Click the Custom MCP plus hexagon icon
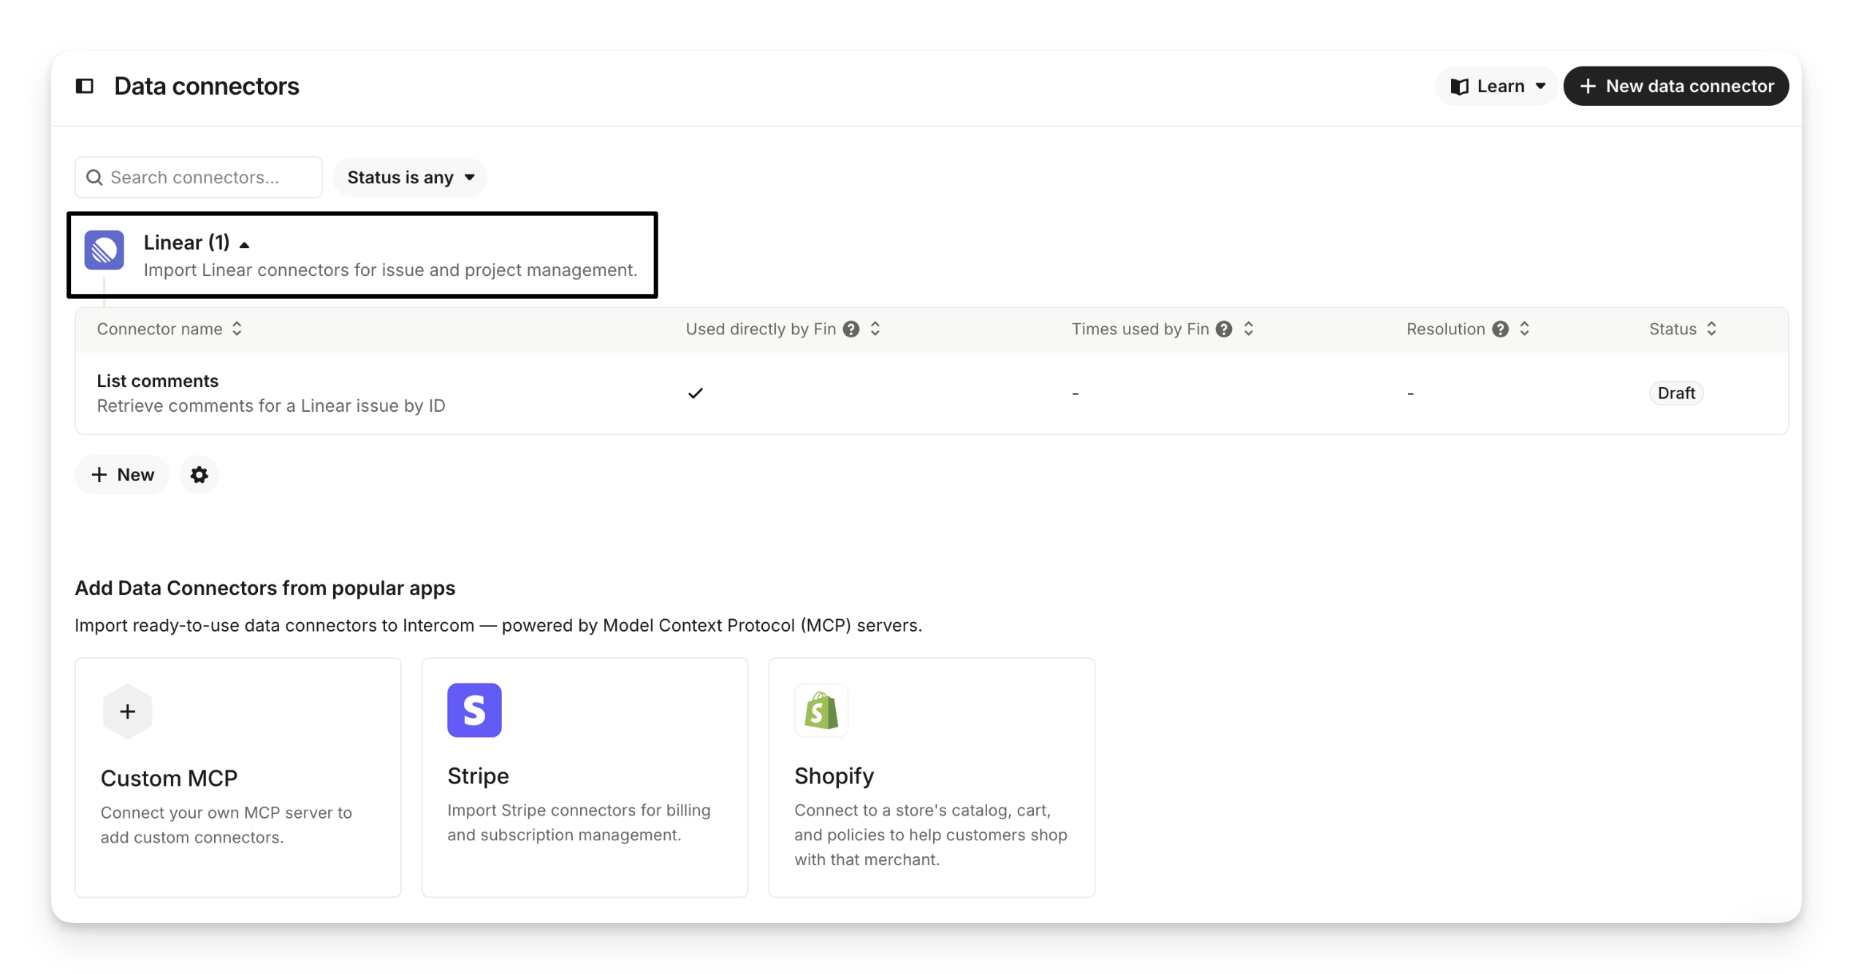 (128, 711)
